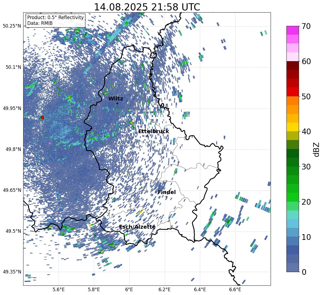The height and width of the screenshot is (295, 323).
Task: Click the Findel location cross marker
Action: pos(166,197)
